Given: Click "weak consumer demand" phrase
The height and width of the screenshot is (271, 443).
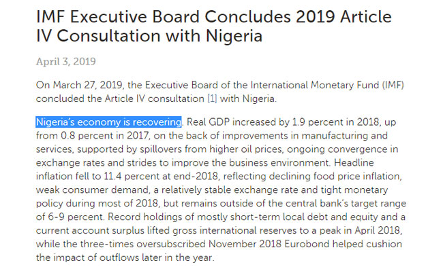Looking at the screenshot, I should [92, 189].
